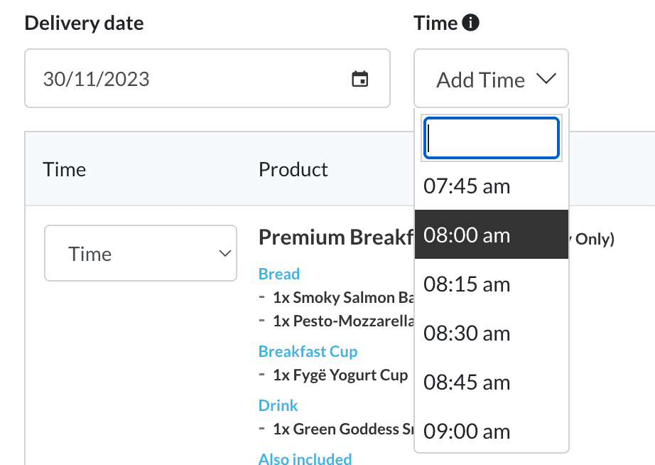Click the time search input box
Screen dimensions: 655x465
[x=492, y=138]
